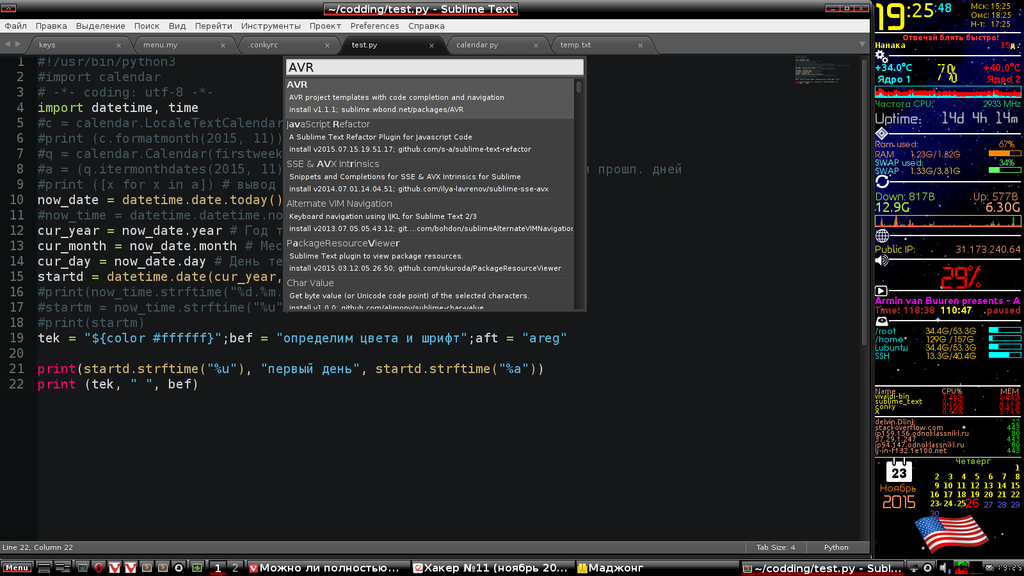This screenshot has height=576, width=1024.
Task: Select the Char Value package
Action: (x=429, y=294)
